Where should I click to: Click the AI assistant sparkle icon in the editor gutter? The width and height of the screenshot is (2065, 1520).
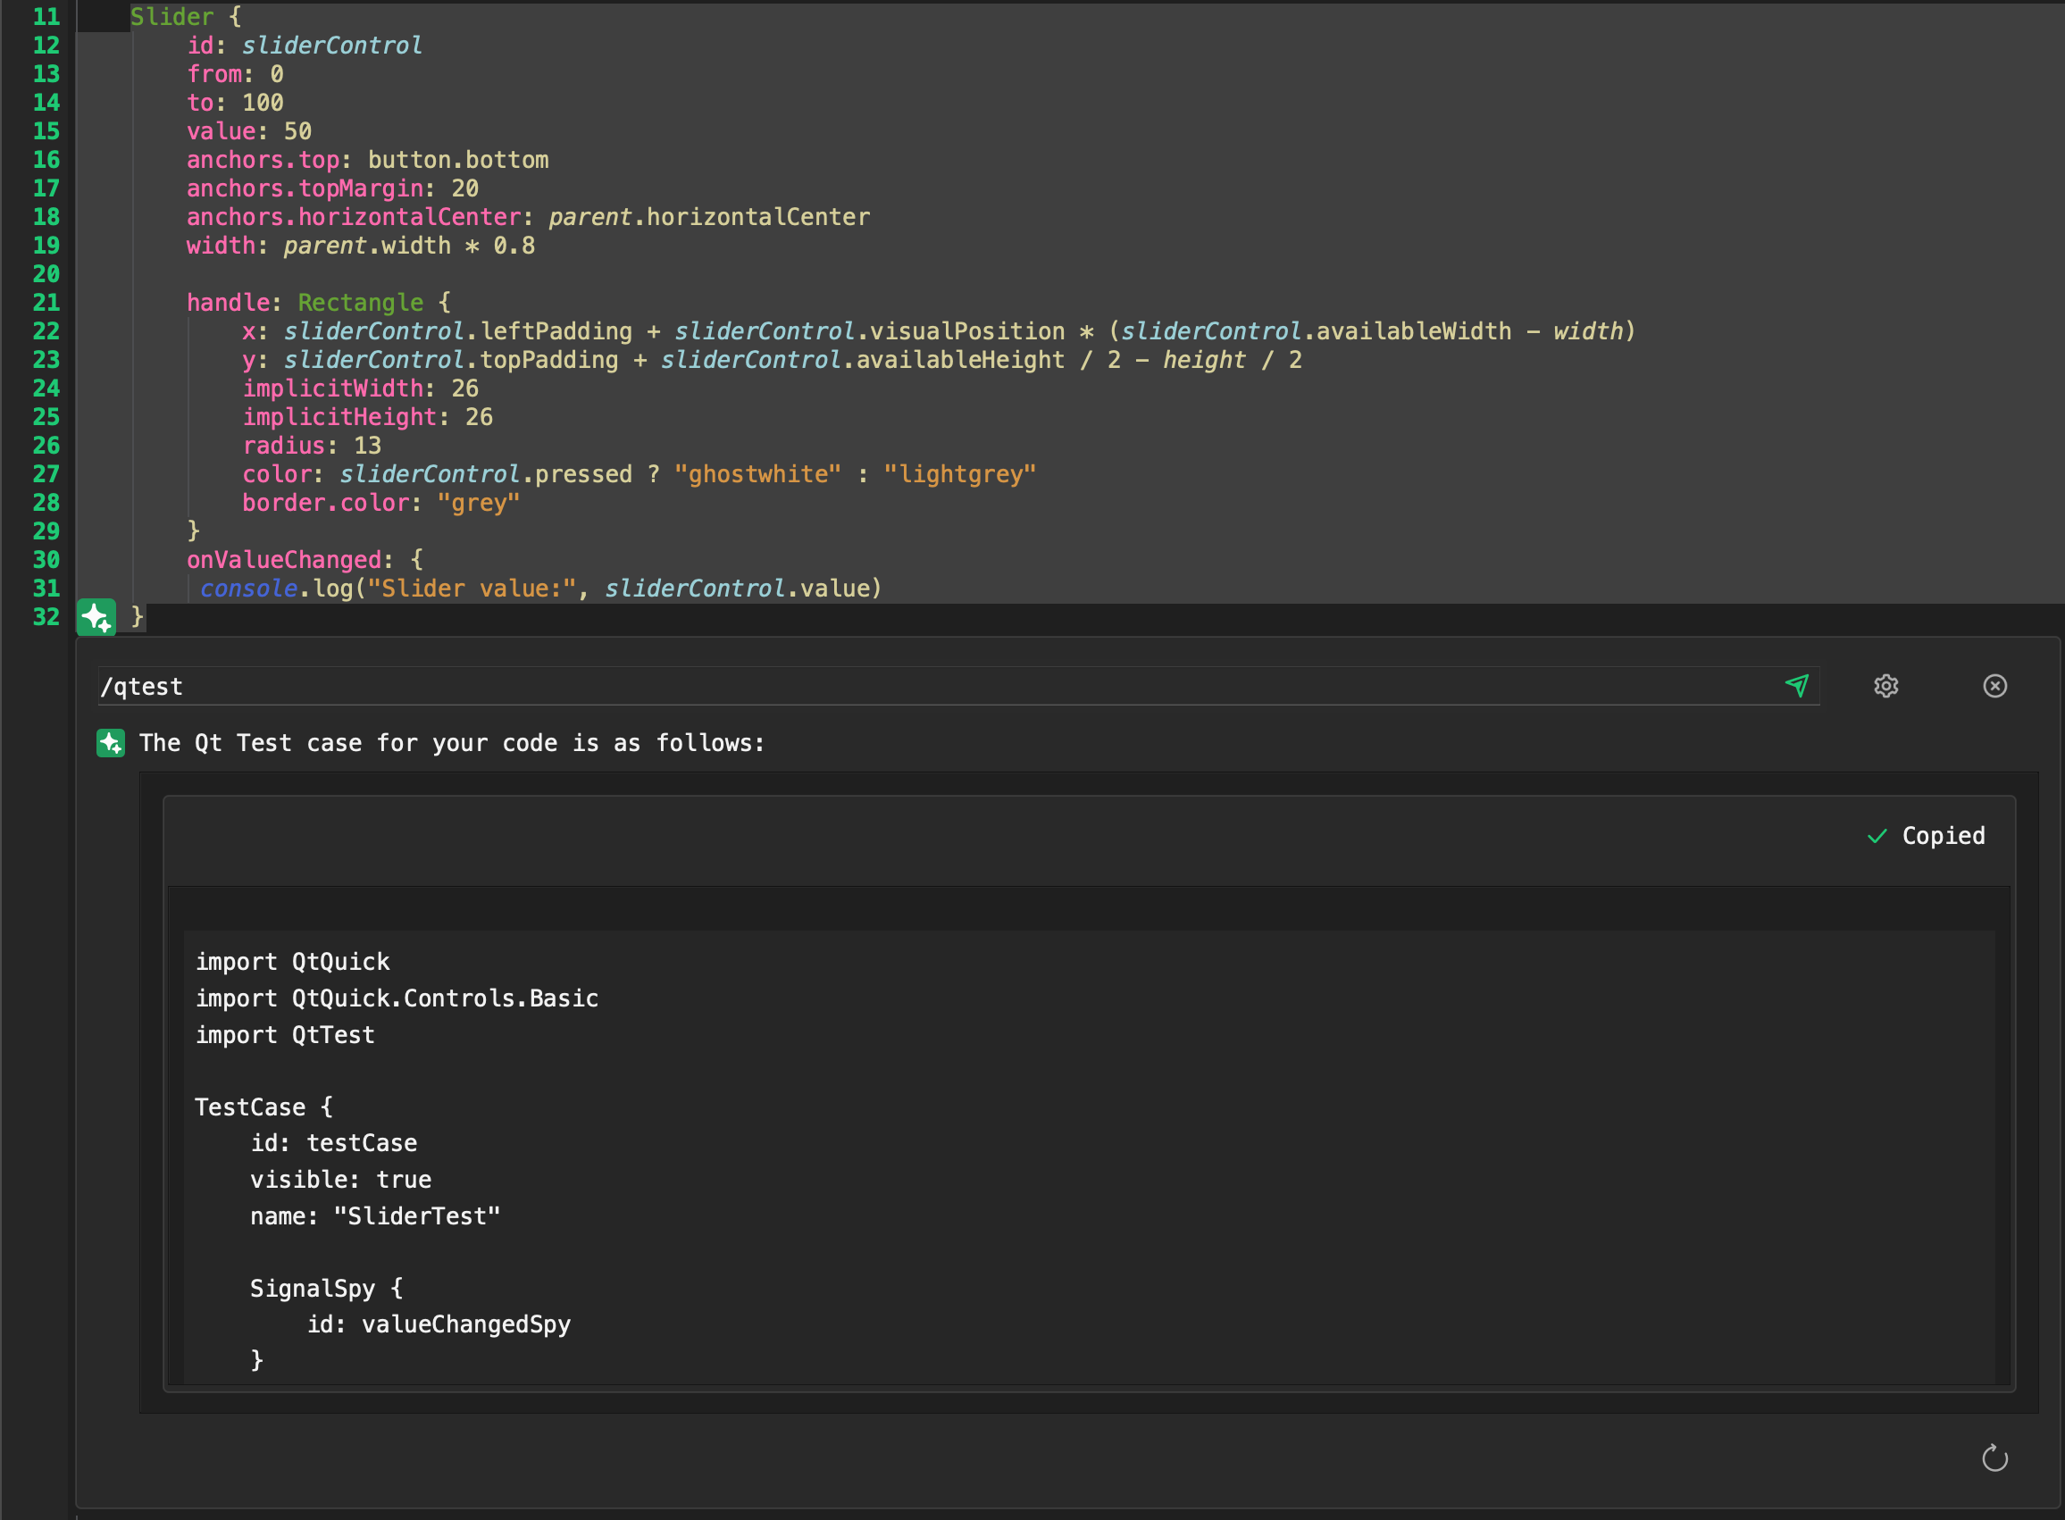(96, 617)
